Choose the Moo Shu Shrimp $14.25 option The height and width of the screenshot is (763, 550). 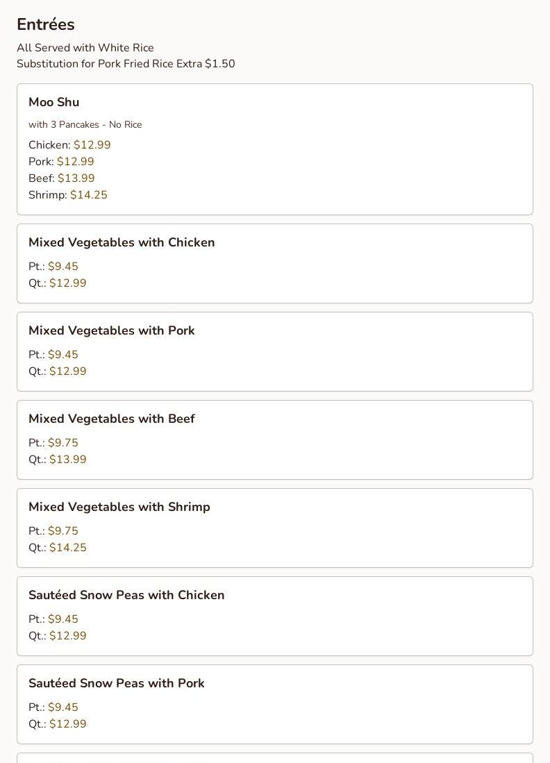[88, 195]
